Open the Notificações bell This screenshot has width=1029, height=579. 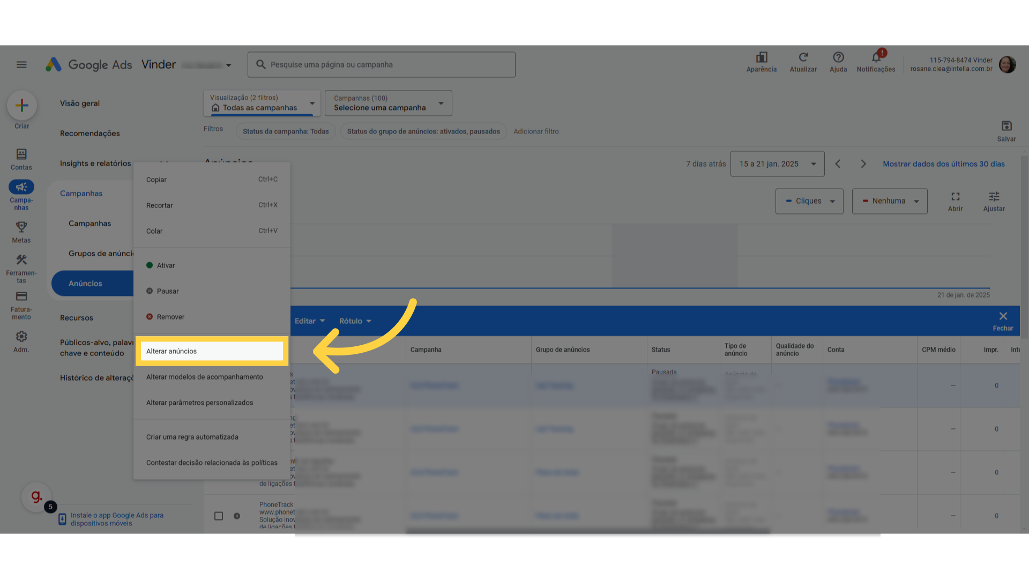[x=876, y=57]
